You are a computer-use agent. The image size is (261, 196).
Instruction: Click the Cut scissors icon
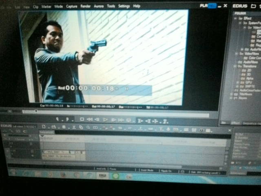coord(74,127)
